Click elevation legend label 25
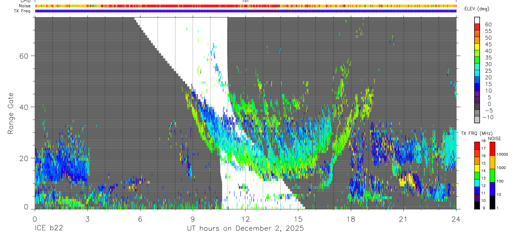The width and height of the screenshot is (513, 237). click(488, 71)
